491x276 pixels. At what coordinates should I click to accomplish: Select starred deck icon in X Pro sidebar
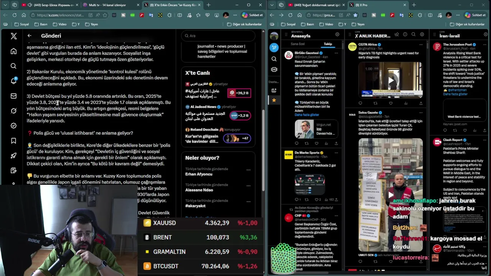[274, 100]
